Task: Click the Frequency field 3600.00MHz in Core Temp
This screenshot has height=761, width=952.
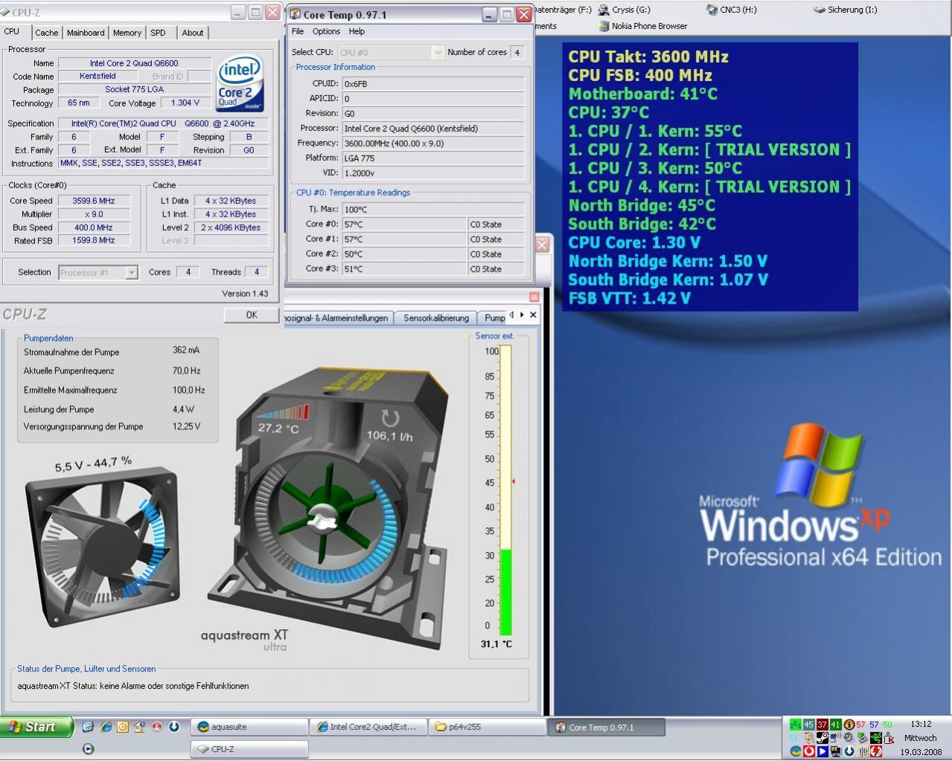Action: click(432, 143)
